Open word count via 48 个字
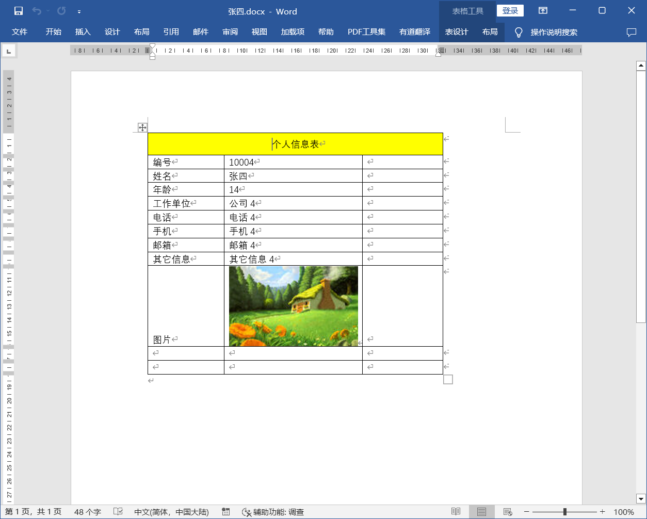Viewport: 647px width, 519px height. tap(88, 512)
